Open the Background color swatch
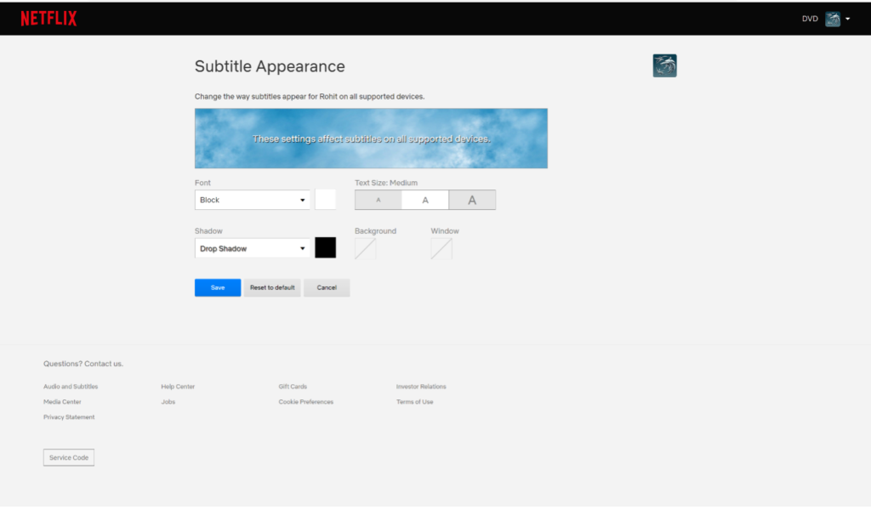The width and height of the screenshot is (871, 509). (365, 248)
